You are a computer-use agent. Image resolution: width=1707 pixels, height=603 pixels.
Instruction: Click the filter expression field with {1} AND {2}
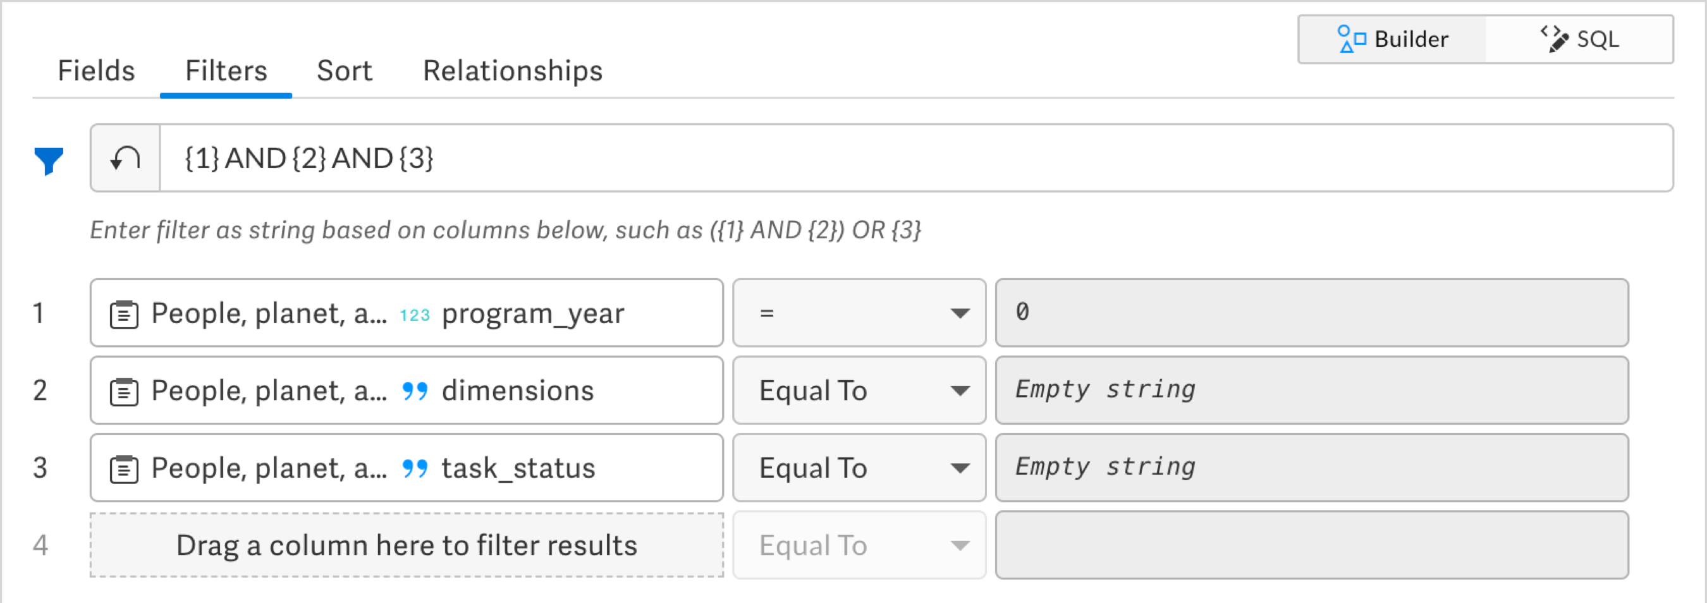pyautogui.click(x=916, y=159)
